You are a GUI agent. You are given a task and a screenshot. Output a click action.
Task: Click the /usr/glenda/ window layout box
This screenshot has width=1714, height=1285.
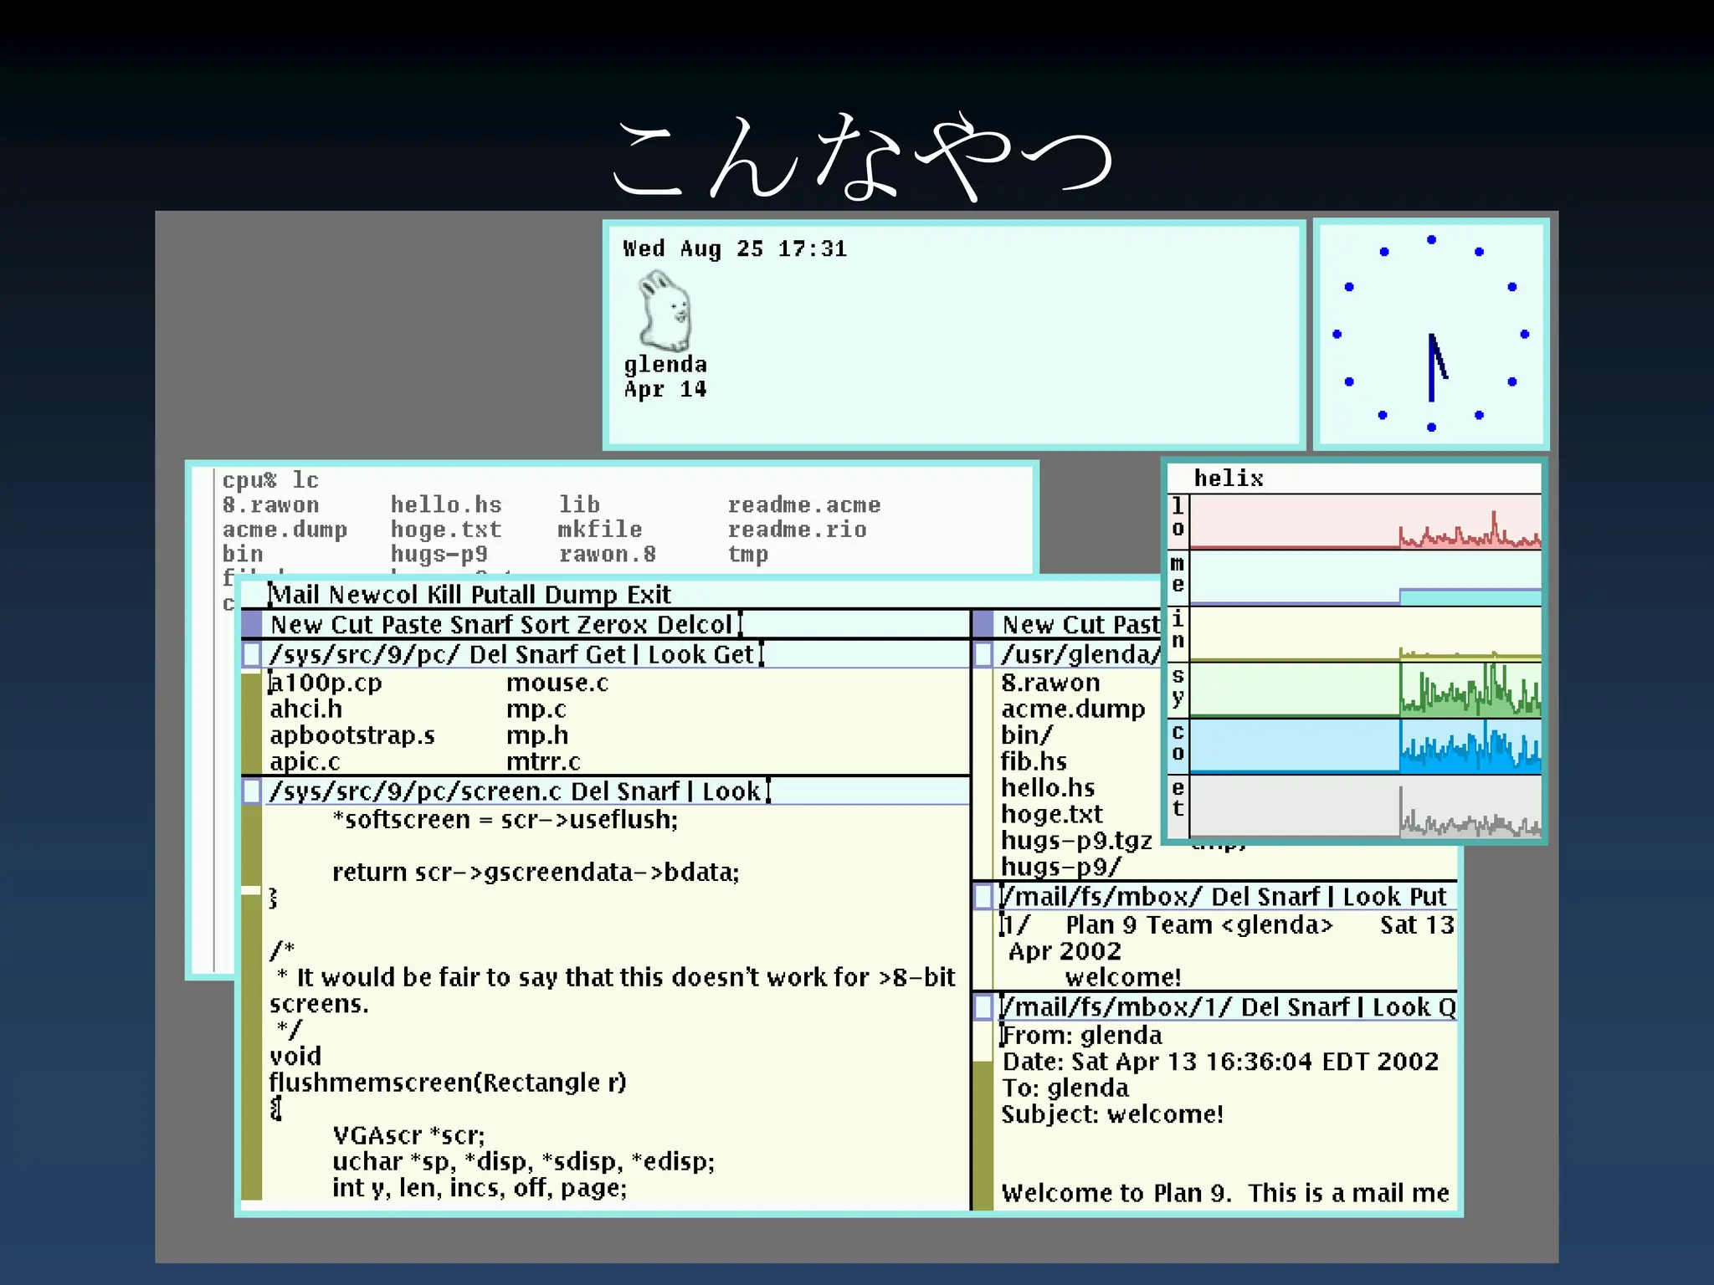pyautogui.click(x=983, y=654)
